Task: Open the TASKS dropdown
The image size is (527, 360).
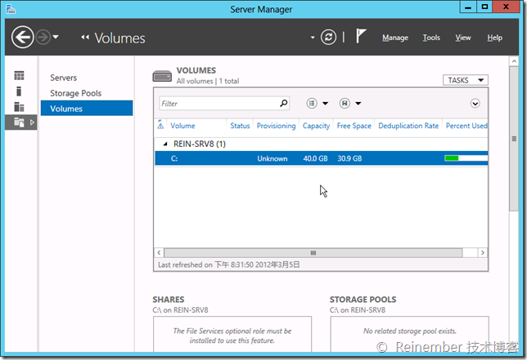Action: (466, 80)
